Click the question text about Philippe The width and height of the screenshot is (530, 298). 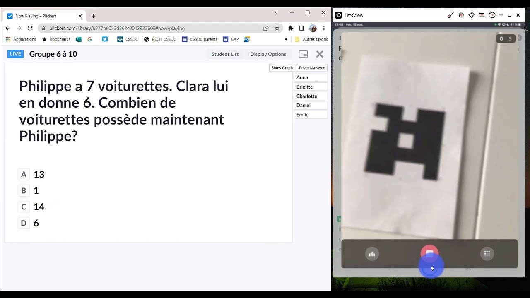[123, 111]
